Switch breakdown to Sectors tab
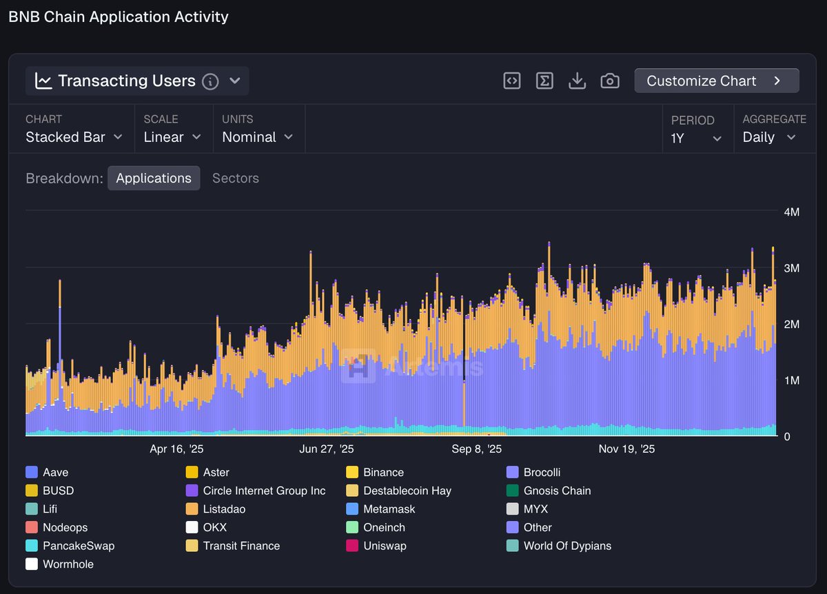 [235, 178]
